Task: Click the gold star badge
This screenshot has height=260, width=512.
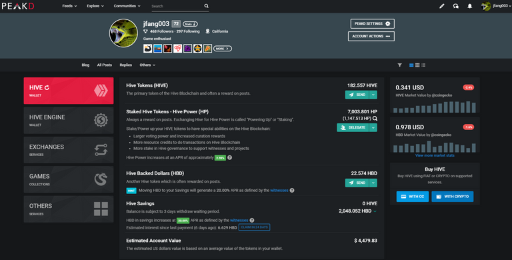Action: [x=197, y=49]
